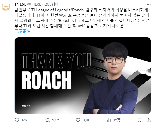Click the @T1LoL handle
This screenshot has height=125, width=155.
(34, 4)
